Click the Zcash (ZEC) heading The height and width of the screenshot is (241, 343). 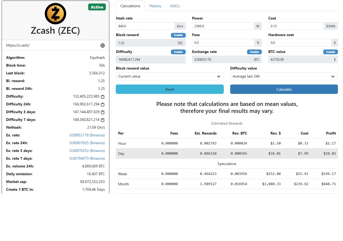pyautogui.click(x=55, y=31)
